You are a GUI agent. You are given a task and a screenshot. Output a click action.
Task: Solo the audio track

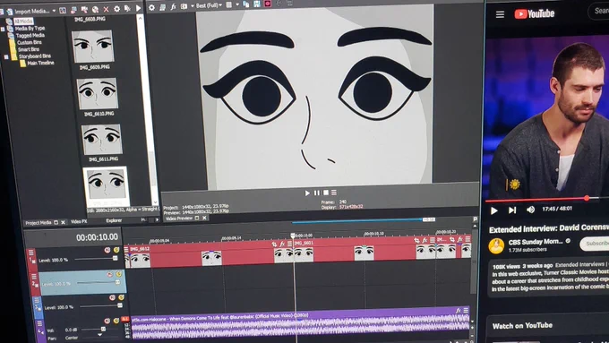point(116,321)
